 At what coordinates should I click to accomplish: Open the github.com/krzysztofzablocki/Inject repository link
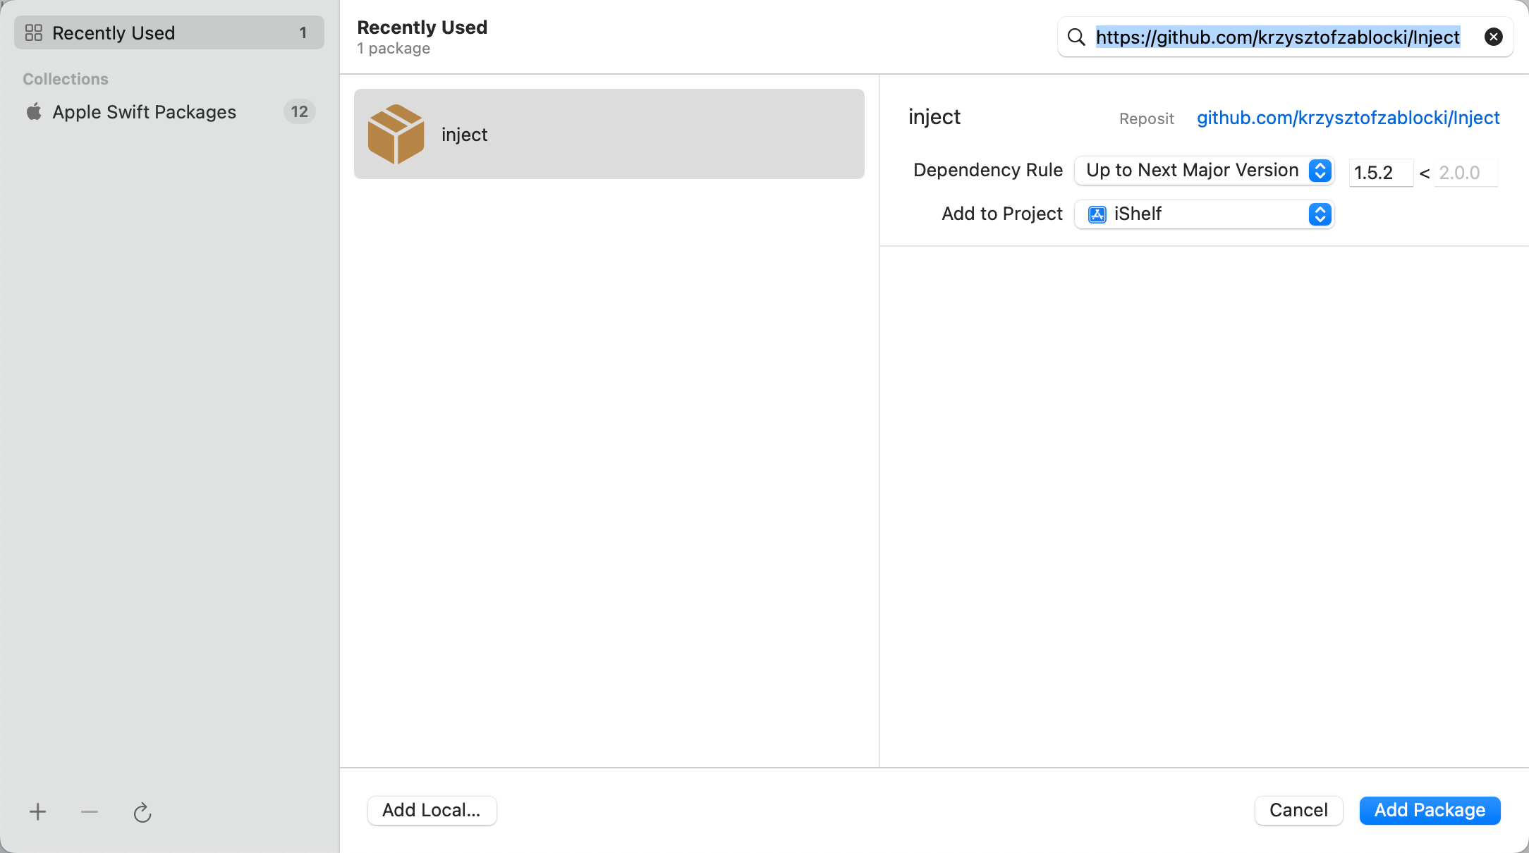coord(1348,118)
